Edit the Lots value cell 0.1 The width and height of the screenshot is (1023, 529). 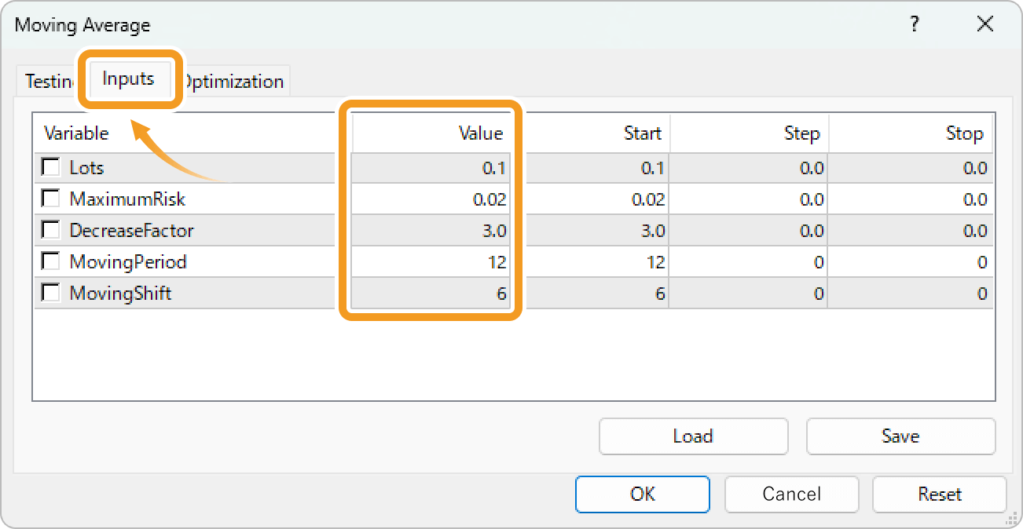(x=431, y=168)
